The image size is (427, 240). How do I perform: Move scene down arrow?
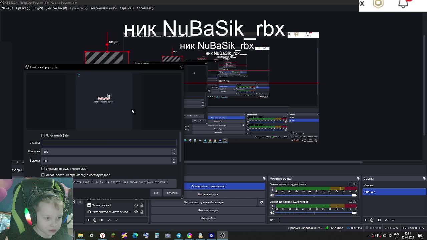(393, 220)
